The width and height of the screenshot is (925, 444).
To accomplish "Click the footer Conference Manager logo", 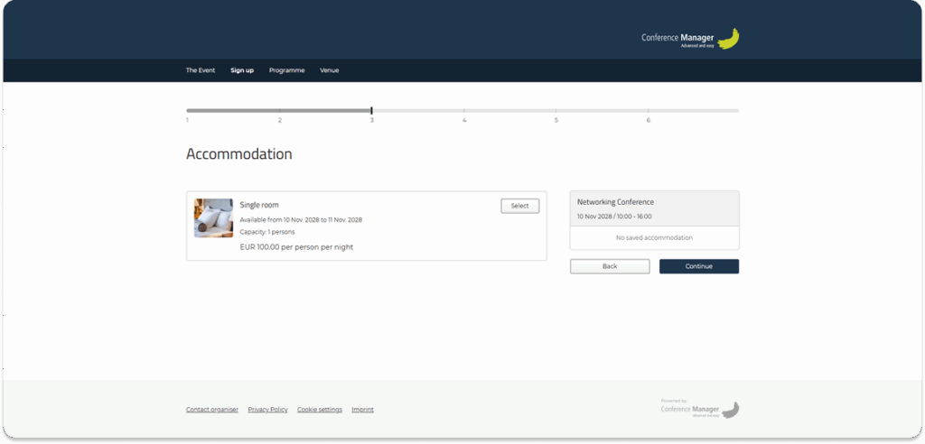I will 700,409.
